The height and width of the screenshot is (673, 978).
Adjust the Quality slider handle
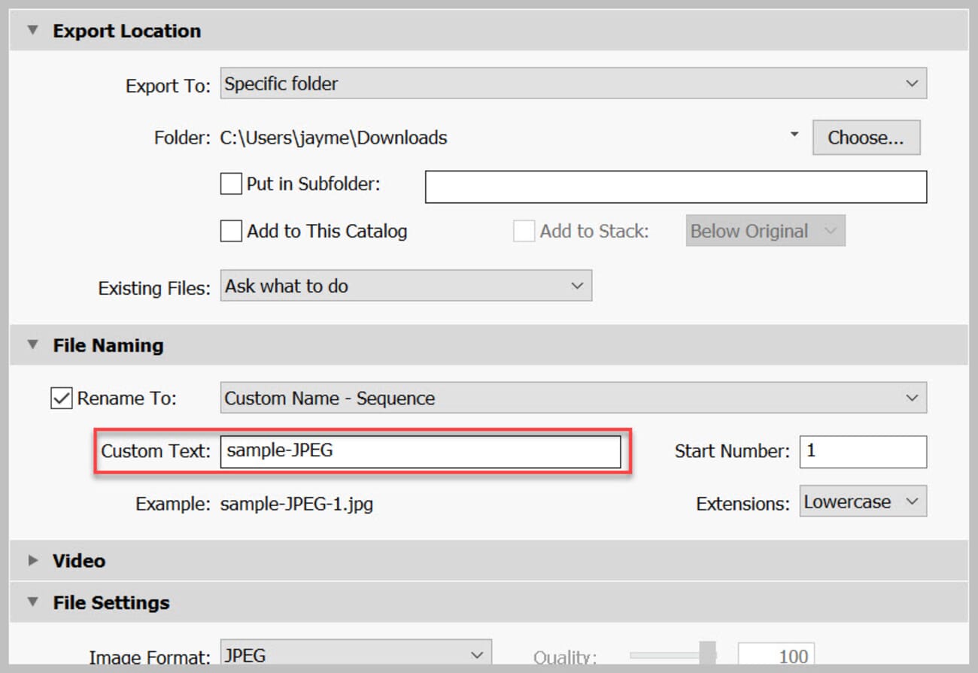[708, 653]
